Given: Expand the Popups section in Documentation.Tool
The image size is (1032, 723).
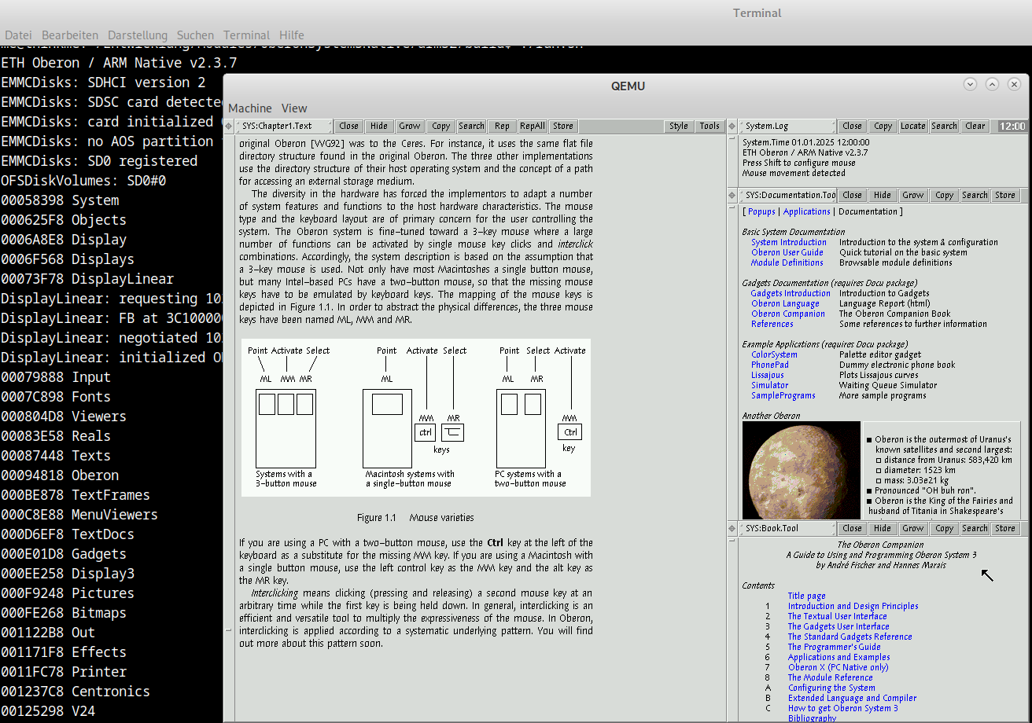Looking at the screenshot, I should [x=761, y=211].
